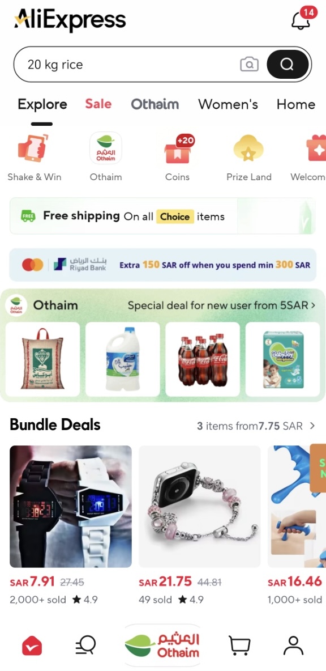Tap the Free shipping on Choice items banner

(x=163, y=216)
